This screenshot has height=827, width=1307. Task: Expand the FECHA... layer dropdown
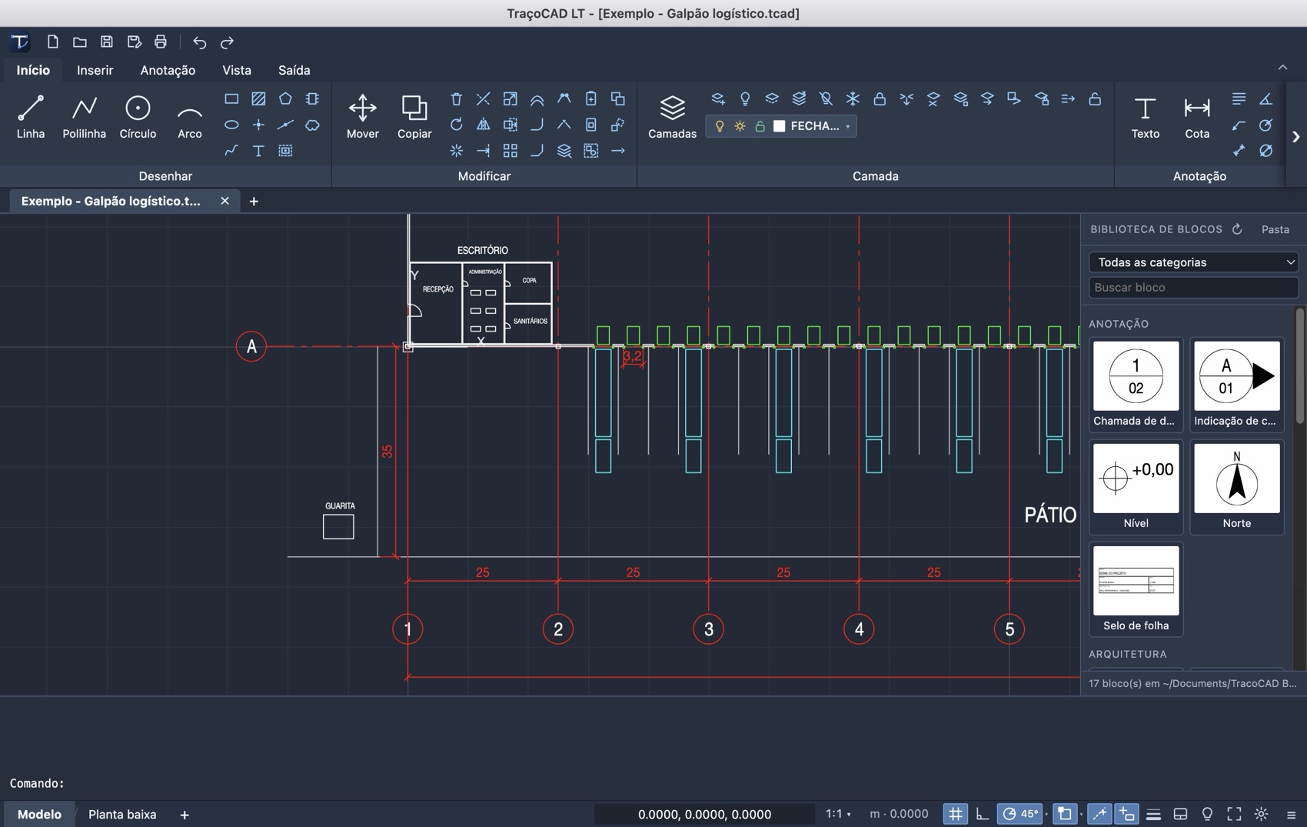pyautogui.click(x=848, y=126)
